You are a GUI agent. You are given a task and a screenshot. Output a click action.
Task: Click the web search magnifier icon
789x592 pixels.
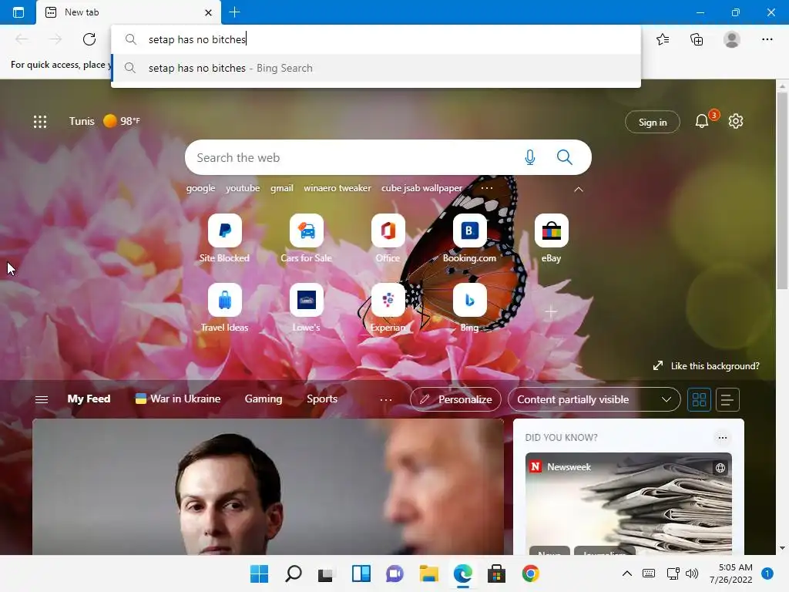tap(565, 157)
